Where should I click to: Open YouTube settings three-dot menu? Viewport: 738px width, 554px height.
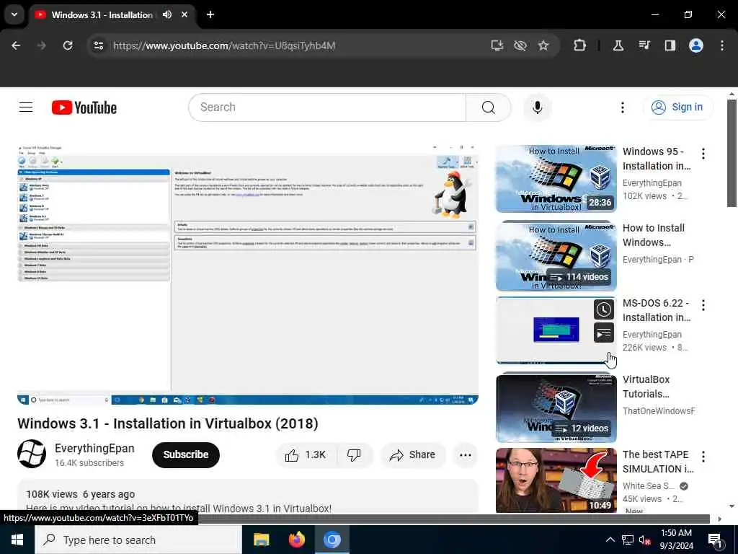[622, 107]
